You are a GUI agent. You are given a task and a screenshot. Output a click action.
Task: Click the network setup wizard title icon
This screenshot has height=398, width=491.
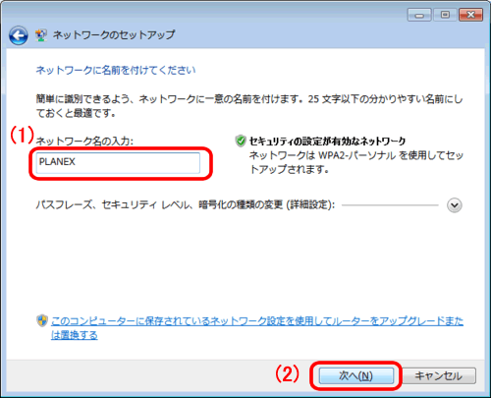41,35
